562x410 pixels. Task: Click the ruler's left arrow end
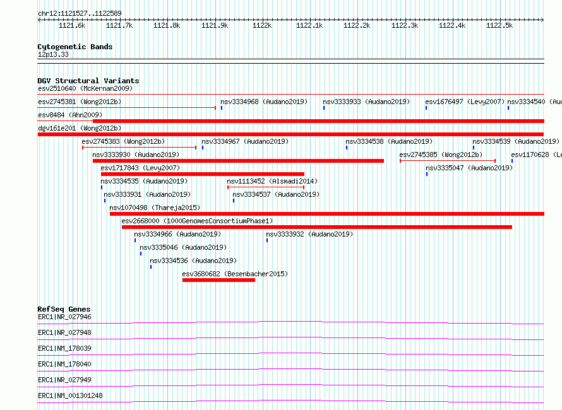(x=39, y=20)
